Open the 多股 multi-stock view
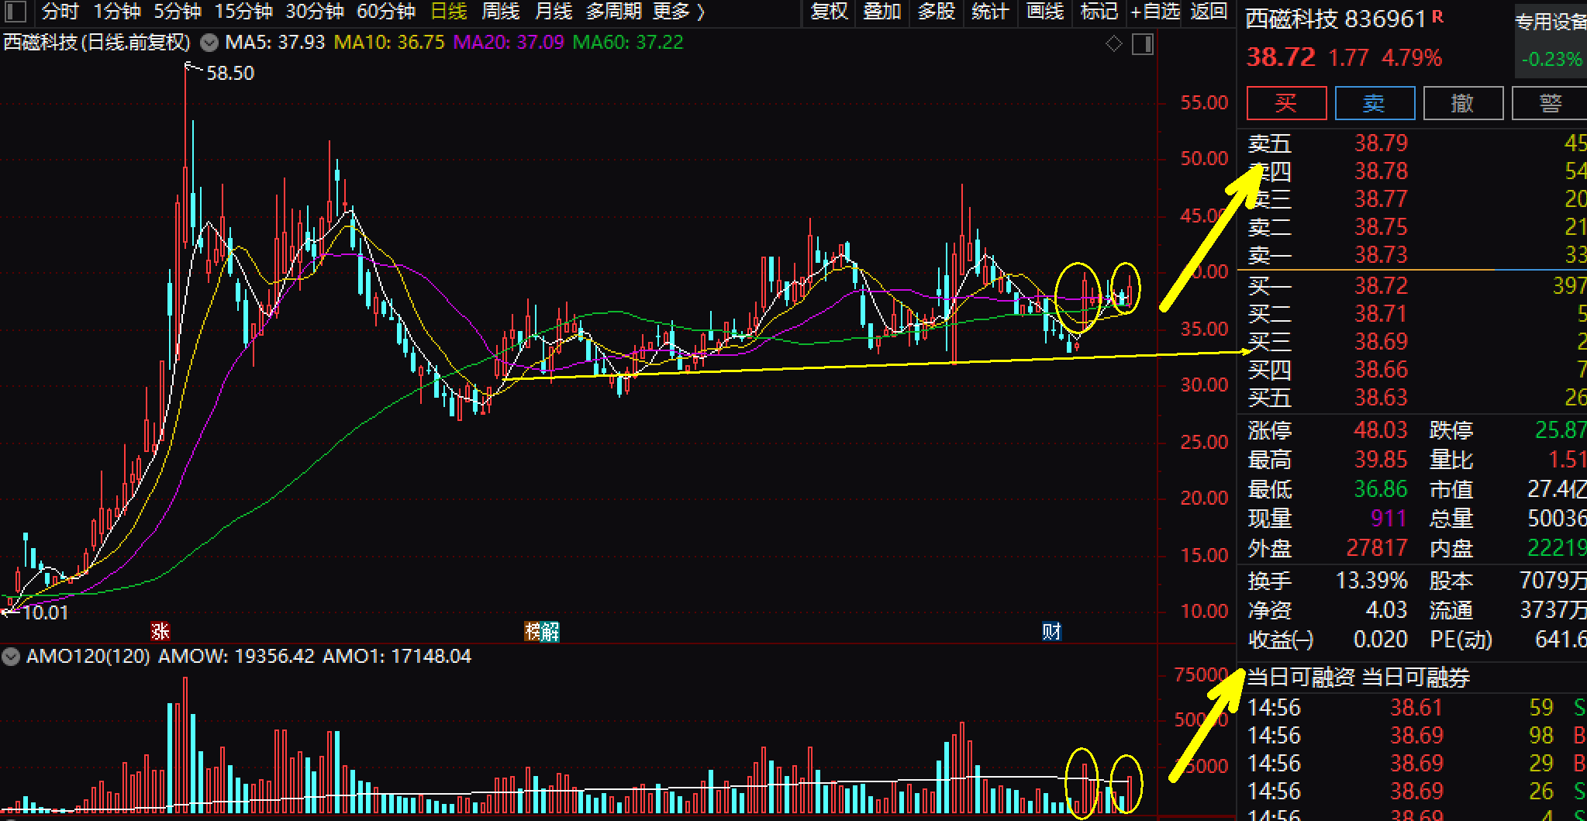 [937, 12]
